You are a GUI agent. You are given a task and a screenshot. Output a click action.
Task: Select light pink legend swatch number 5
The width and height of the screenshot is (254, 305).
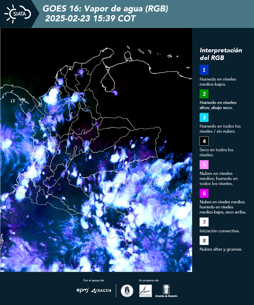(204, 165)
